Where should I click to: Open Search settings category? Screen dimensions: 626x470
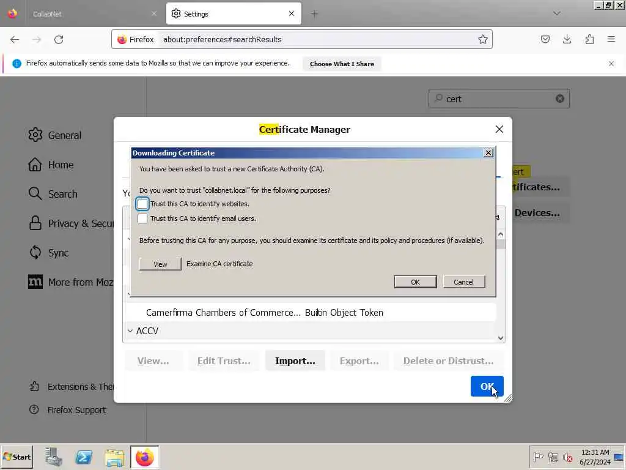(53, 194)
